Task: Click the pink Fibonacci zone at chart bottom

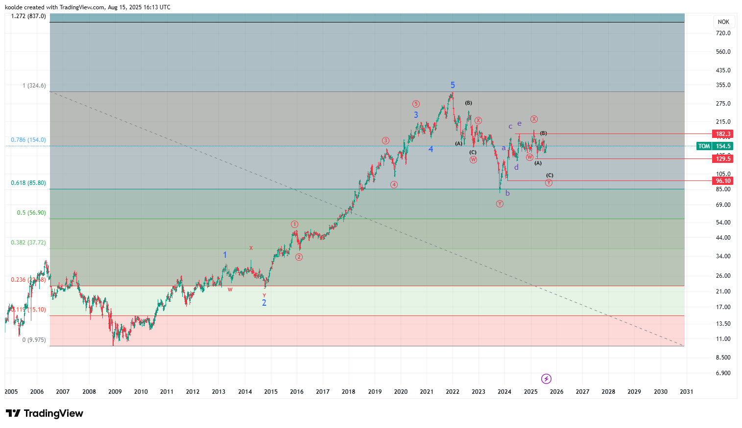Action: [x=343, y=331]
